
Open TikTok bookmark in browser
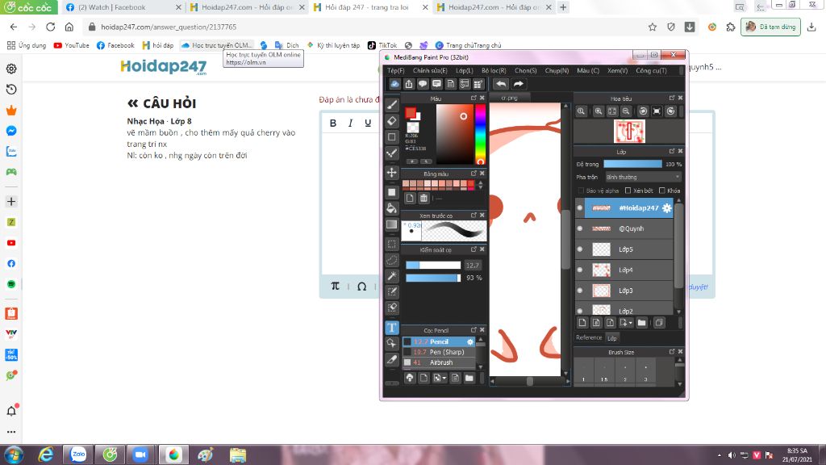pyautogui.click(x=382, y=45)
